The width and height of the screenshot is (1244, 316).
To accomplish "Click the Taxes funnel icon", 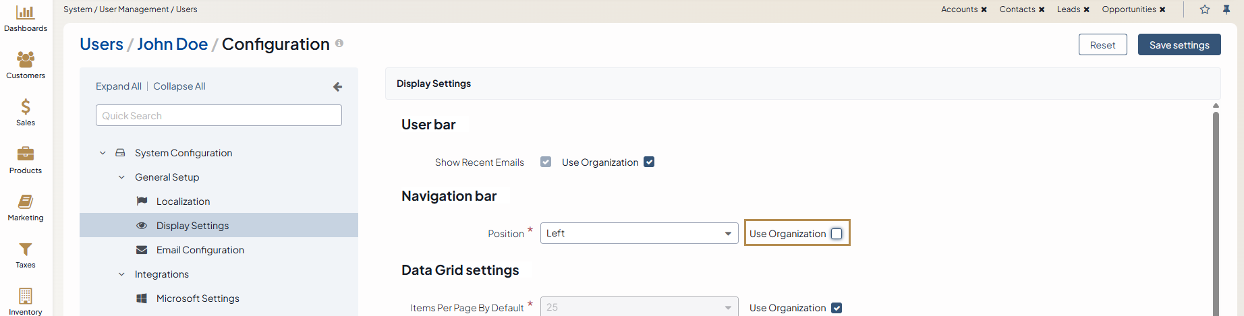I will coord(26,249).
